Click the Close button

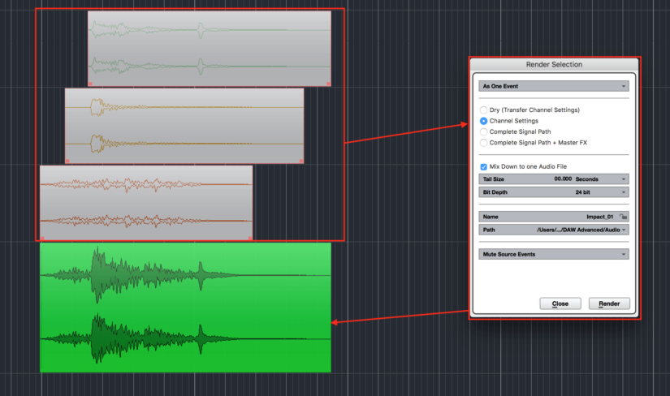point(560,303)
